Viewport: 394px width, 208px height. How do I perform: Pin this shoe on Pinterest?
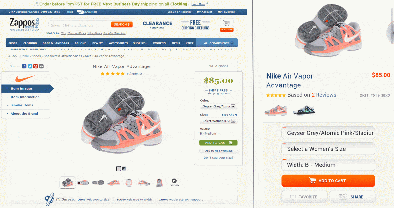[35, 66]
